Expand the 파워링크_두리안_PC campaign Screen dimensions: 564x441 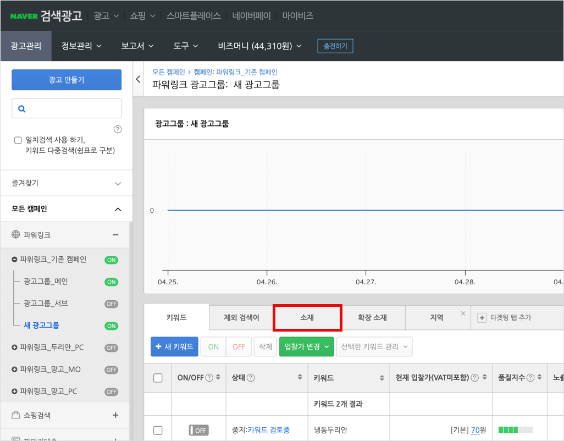pos(14,348)
